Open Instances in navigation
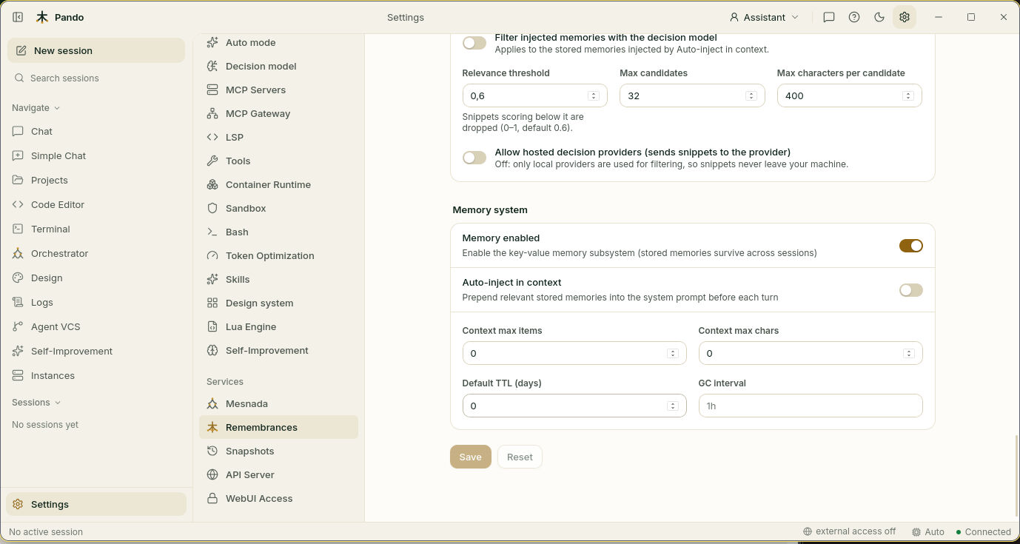This screenshot has width=1020, height=544. pos(96,375)
